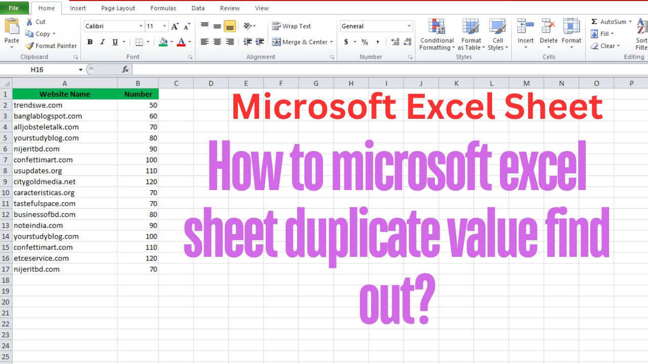
Task: Increase font size with Grow Font
Action: coord(175,26)
